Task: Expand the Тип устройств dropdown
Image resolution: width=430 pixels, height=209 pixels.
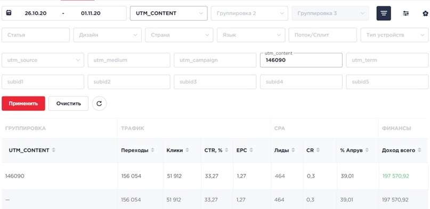Action: (x=394, y=35)
